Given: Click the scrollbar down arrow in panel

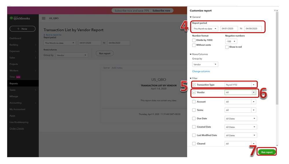Looking at the screenshot, I should click(x=277, y=145).
